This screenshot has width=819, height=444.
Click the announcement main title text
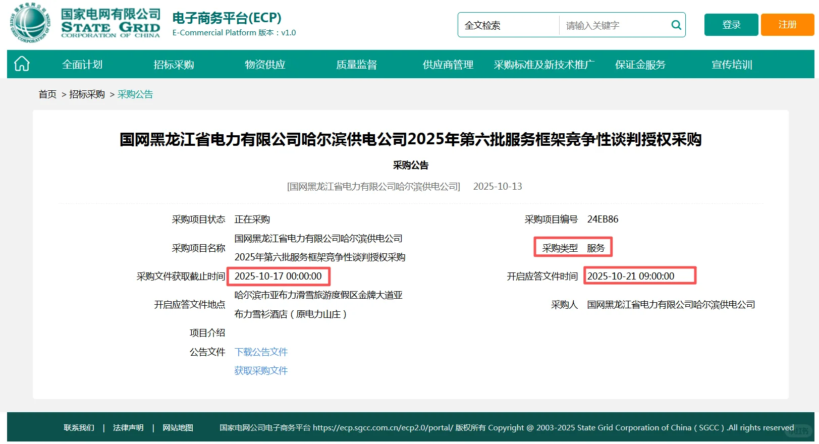tap(410, 139)
